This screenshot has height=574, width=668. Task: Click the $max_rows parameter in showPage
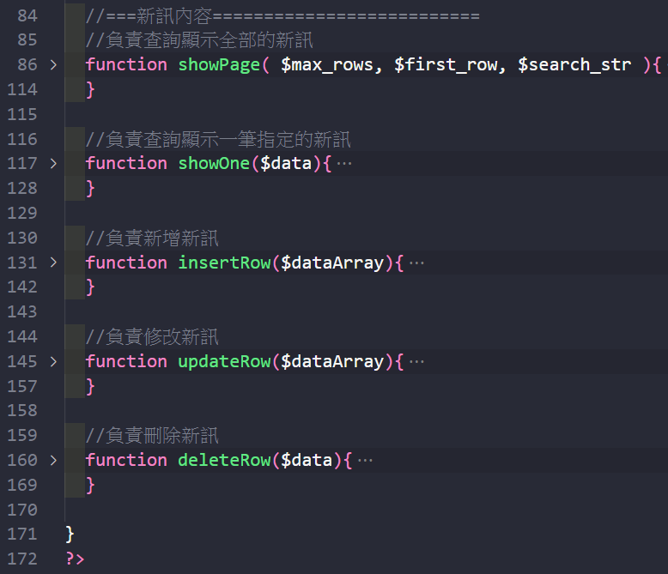tap(327, 64)
